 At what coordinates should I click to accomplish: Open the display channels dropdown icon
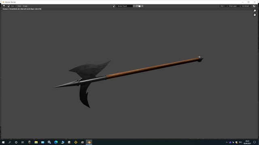pos(255,6)
